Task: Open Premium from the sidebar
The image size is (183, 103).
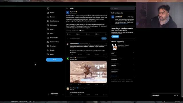Action: pos(51,46)
